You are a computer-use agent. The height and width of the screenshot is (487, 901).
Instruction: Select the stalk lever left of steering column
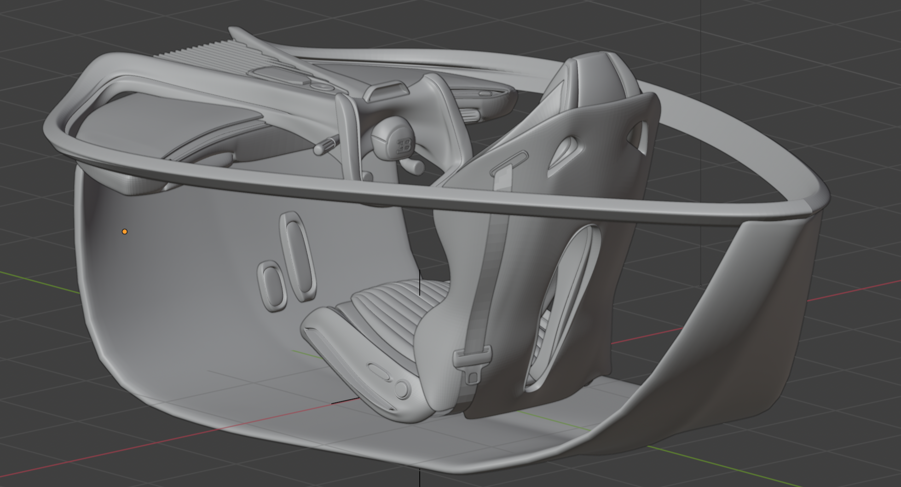(327, 145)
